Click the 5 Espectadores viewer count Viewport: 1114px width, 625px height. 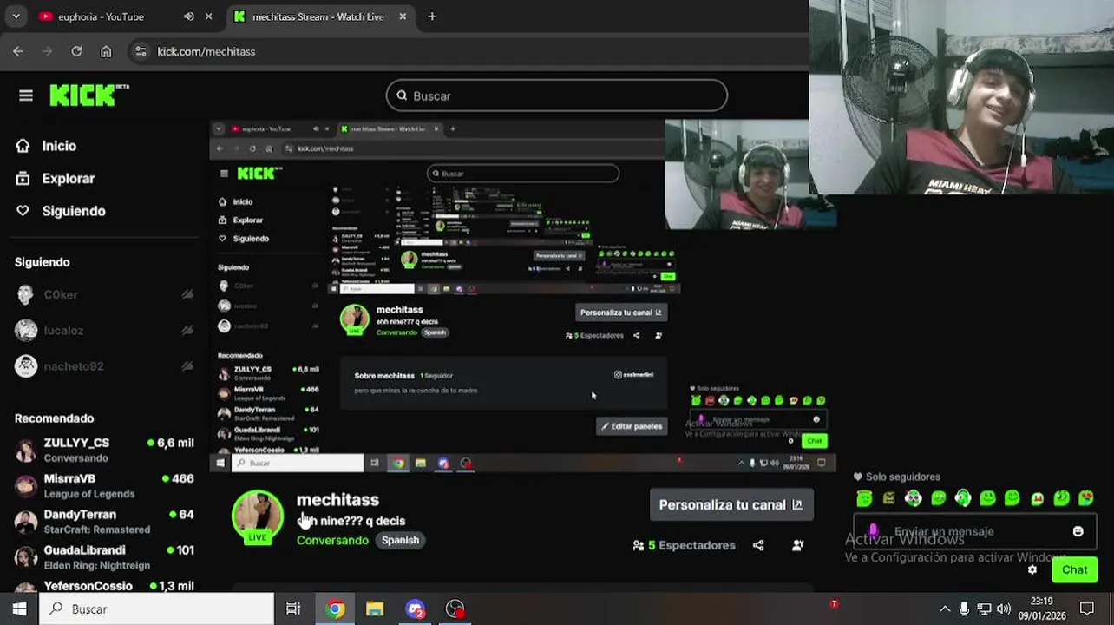pos(685,545)
